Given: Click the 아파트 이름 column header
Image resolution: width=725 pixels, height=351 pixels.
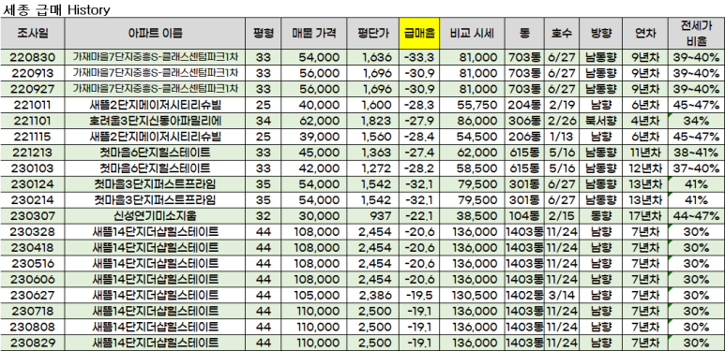Looking at the screenshot, I should pyautogui.click(x=155, y=33).
